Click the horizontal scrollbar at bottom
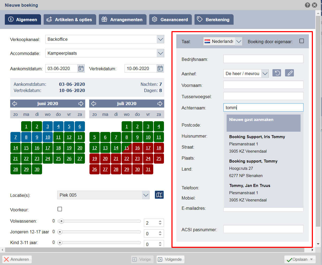Screen dimensions: 322x265 click(x=155, y=250)
